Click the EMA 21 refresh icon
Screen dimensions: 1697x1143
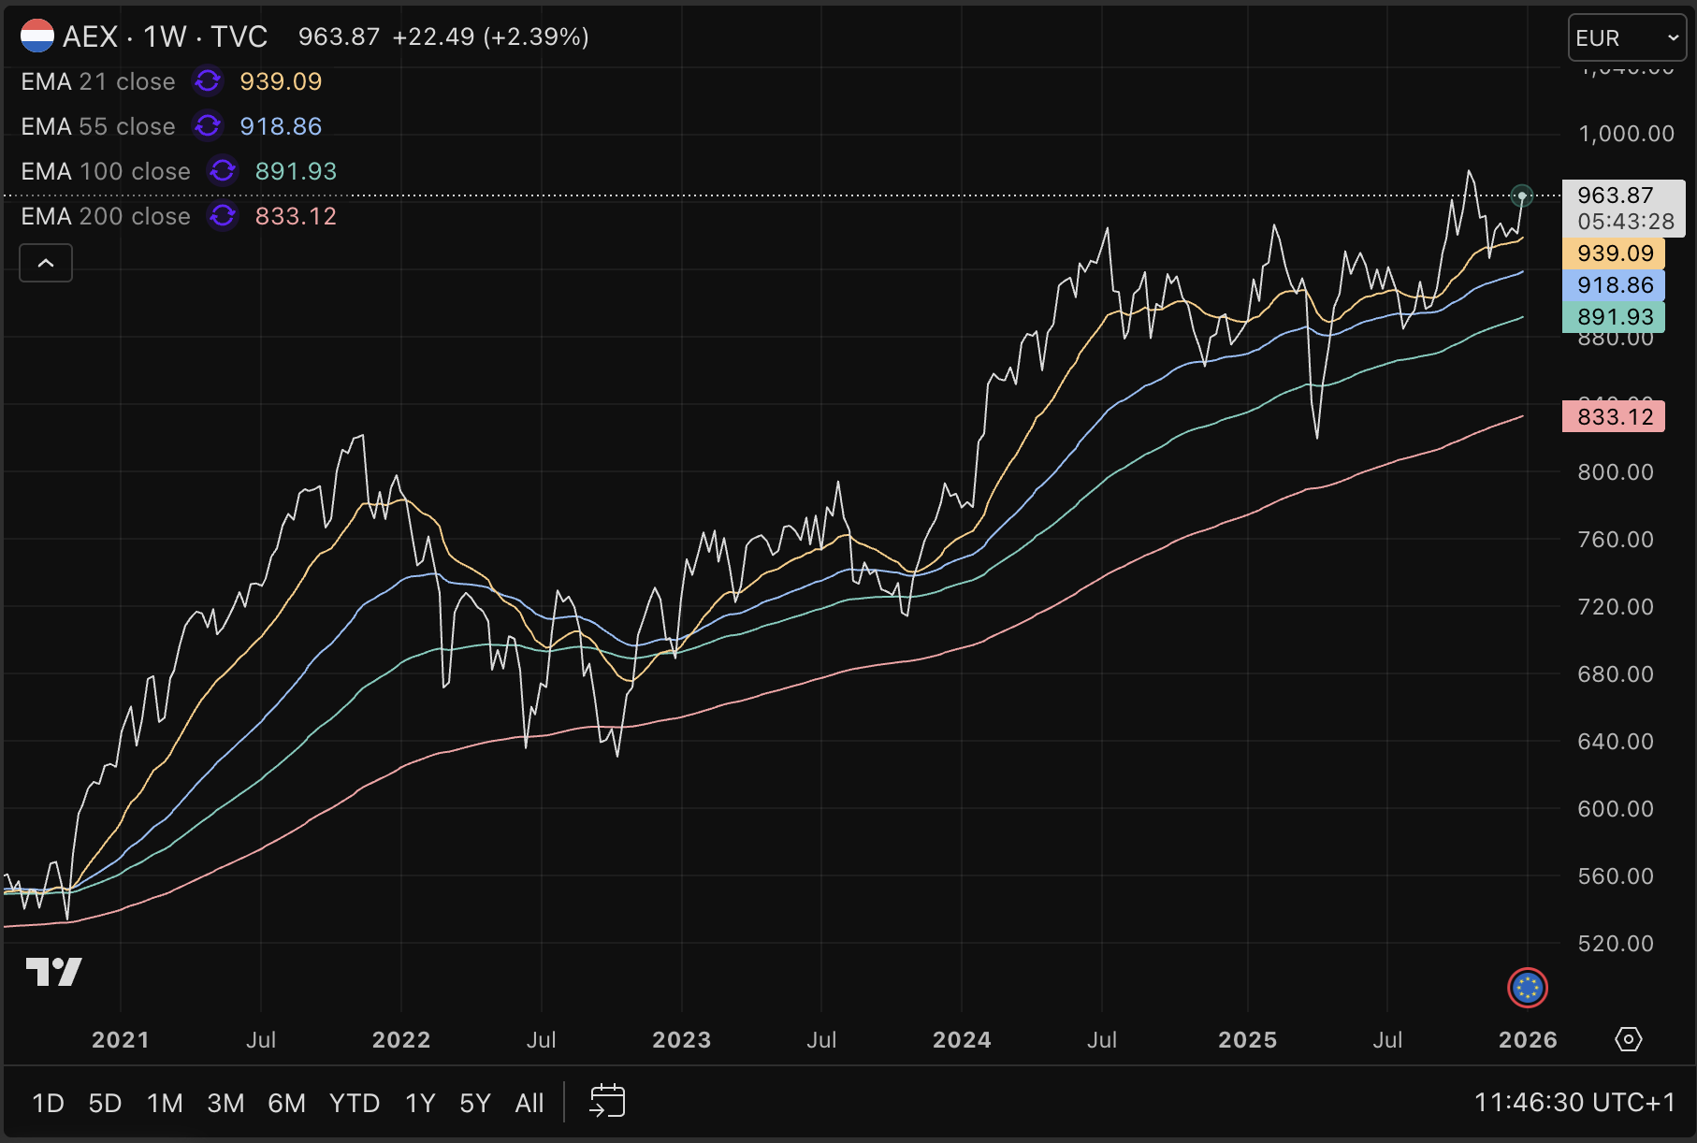coord(208,81)
